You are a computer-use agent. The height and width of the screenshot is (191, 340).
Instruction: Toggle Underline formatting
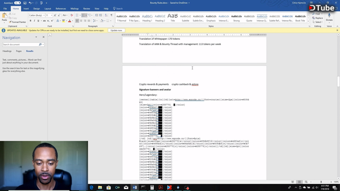pos(38,21)
